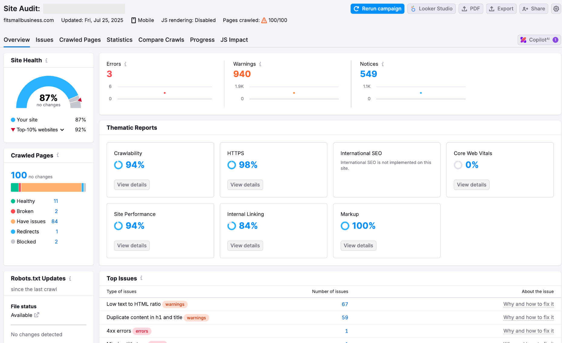The width and height of the screenshot is (562, 343).
Task: Click the Site Health info icon
Action: (46, 60)
